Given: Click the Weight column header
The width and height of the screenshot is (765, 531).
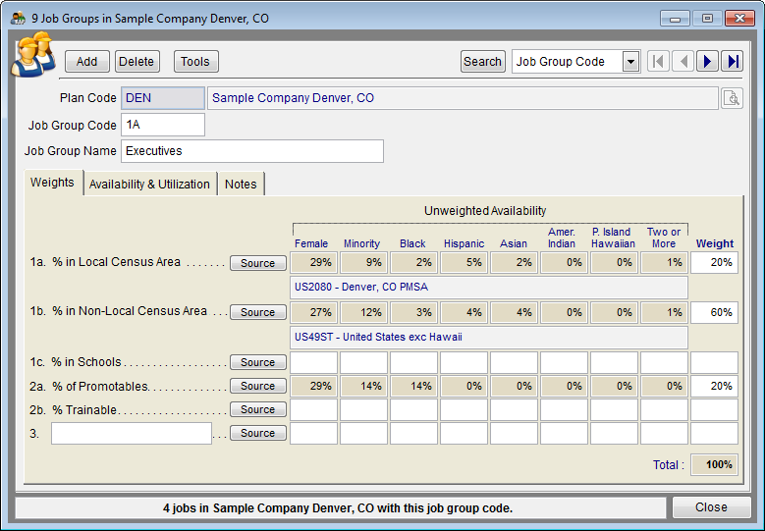Looking at the screenshot, I should tap(715, 243).
